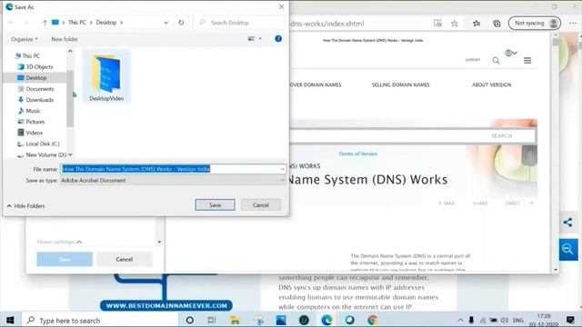This screenshot has width=582, height=327.
Task: Change the view layout icon
Action: (251, 38)
